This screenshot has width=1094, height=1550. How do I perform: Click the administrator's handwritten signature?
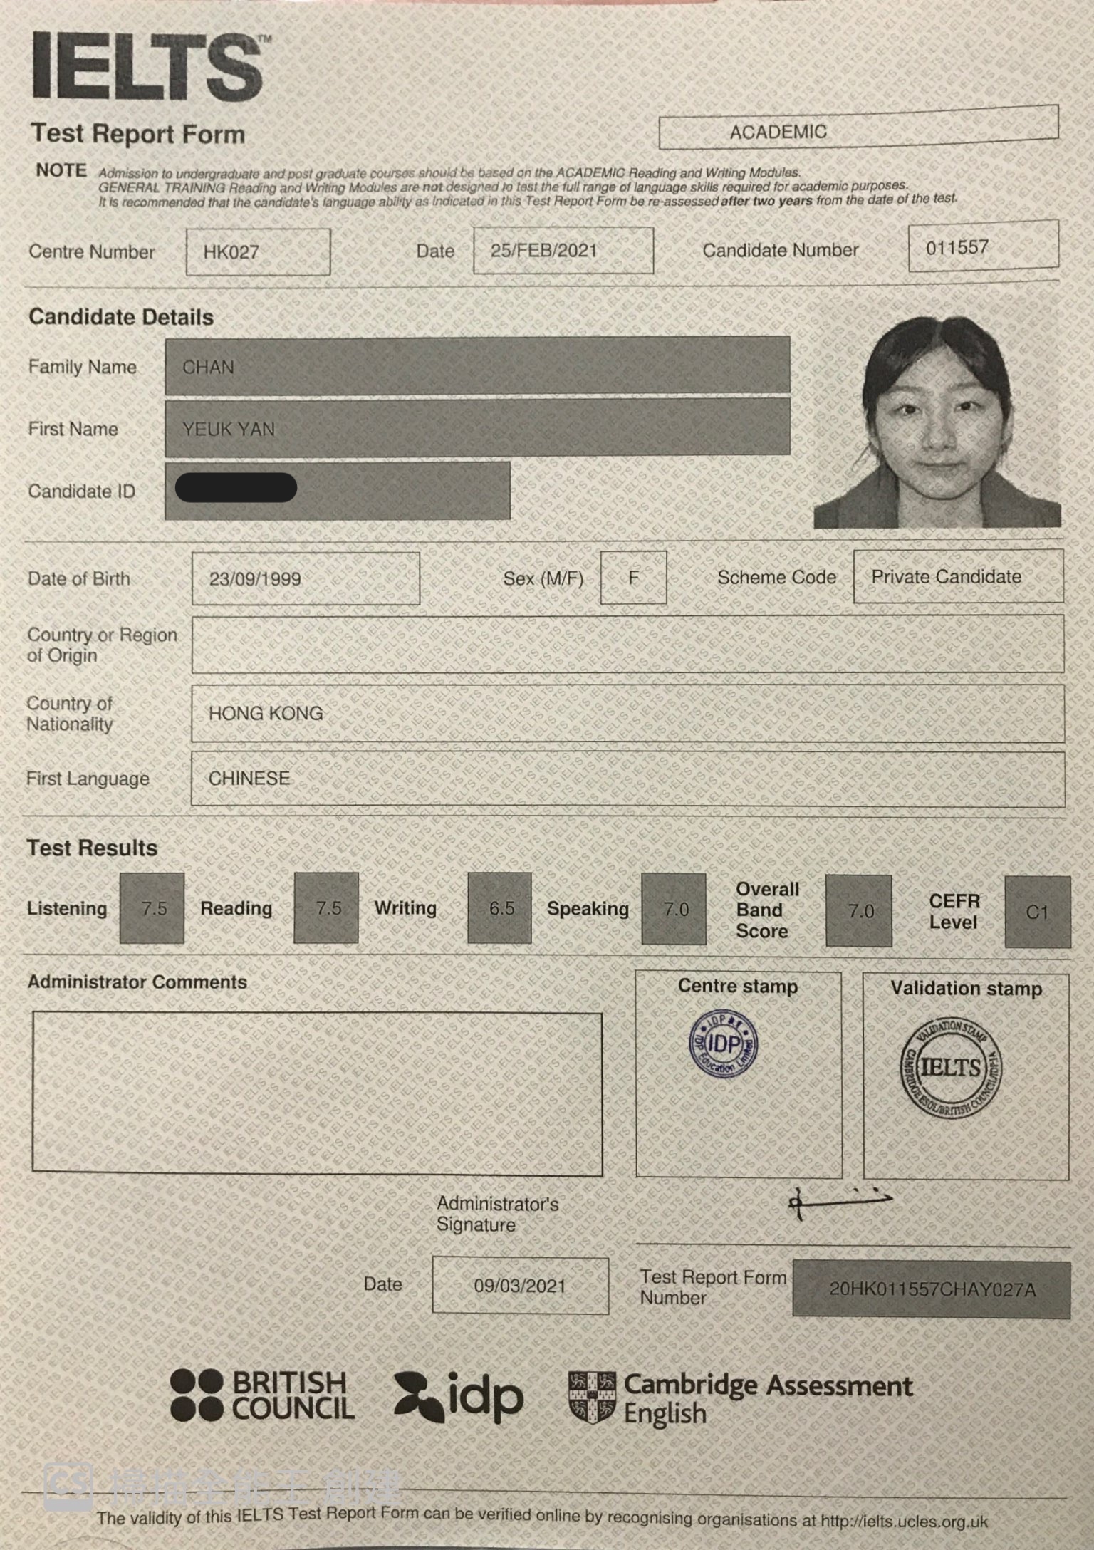pyautogui.click(x=838, y=1202)
